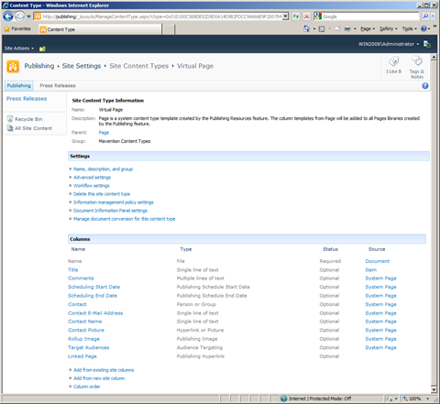440x404 pixels.
Task: Select the Content Type browser tab
Action: pyautogui.click(x=100, y=29)
